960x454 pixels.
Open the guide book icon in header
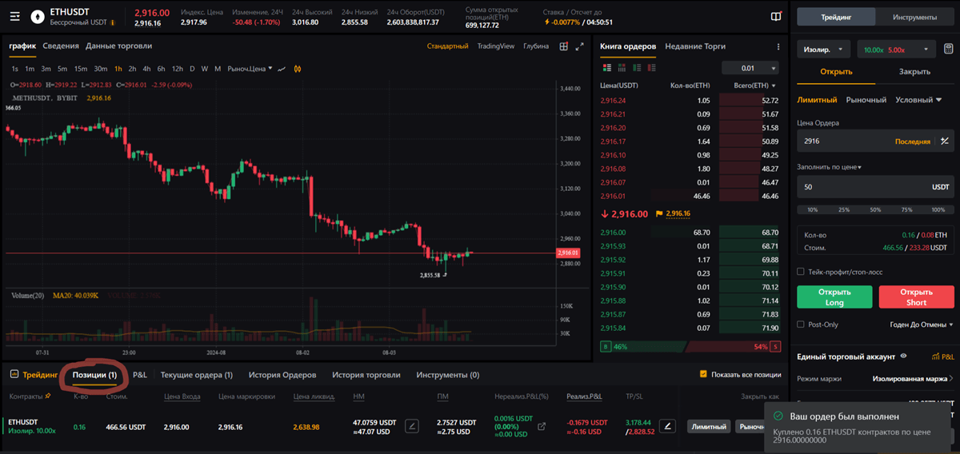(x=775, y=17)
